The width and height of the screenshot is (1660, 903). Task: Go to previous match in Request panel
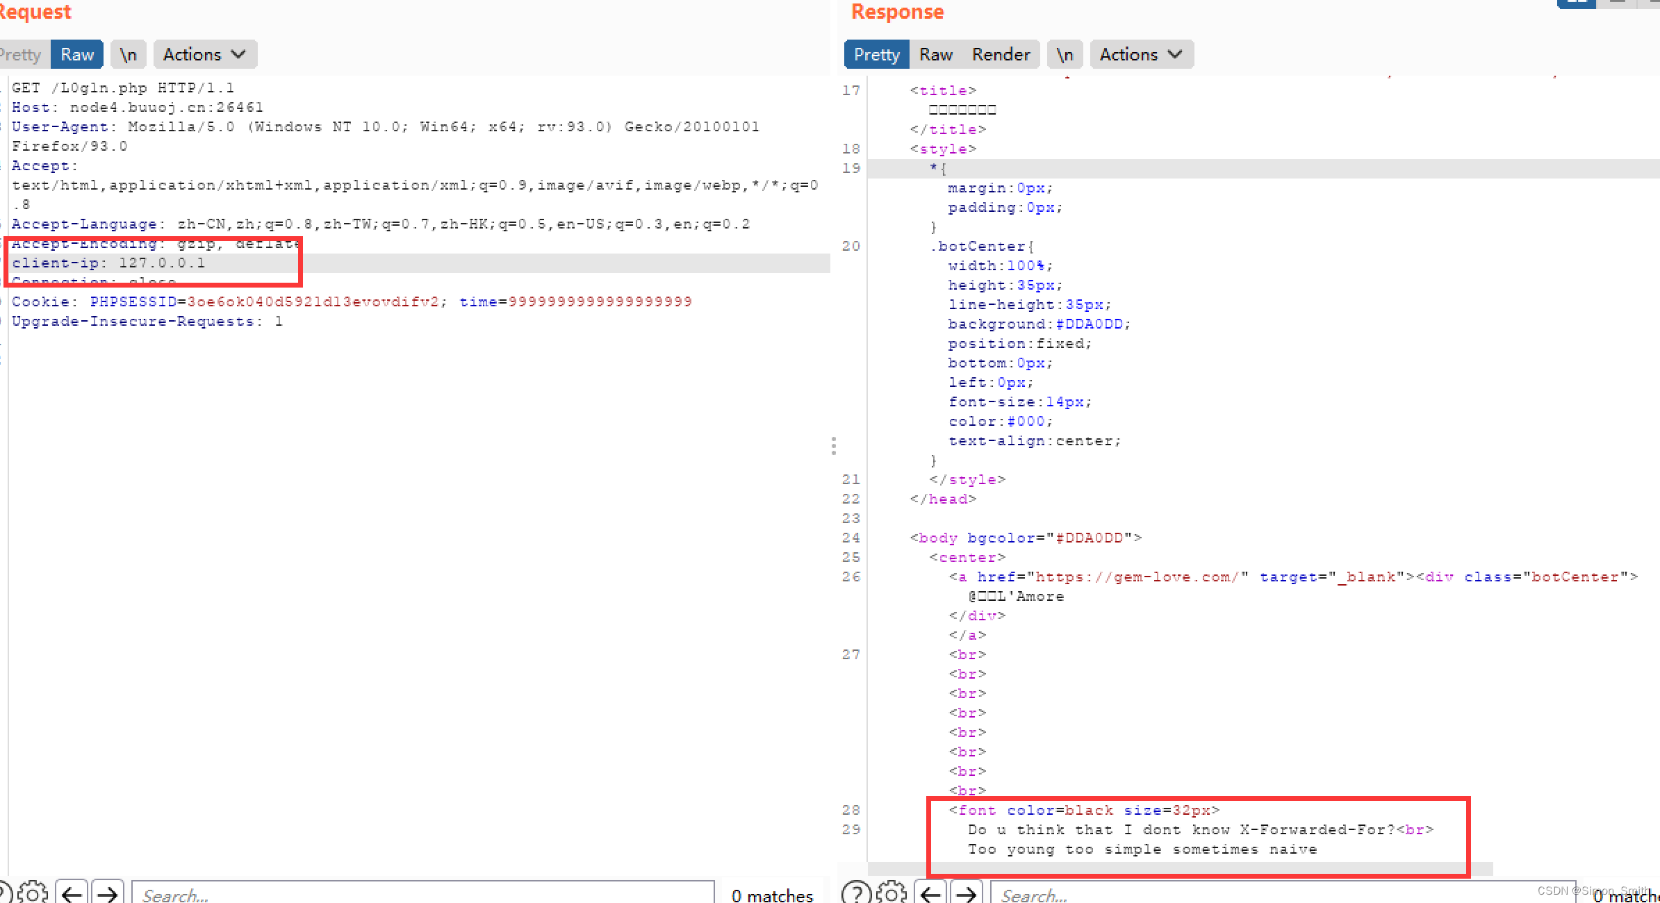pyautogui.click(x=72, y=893)
